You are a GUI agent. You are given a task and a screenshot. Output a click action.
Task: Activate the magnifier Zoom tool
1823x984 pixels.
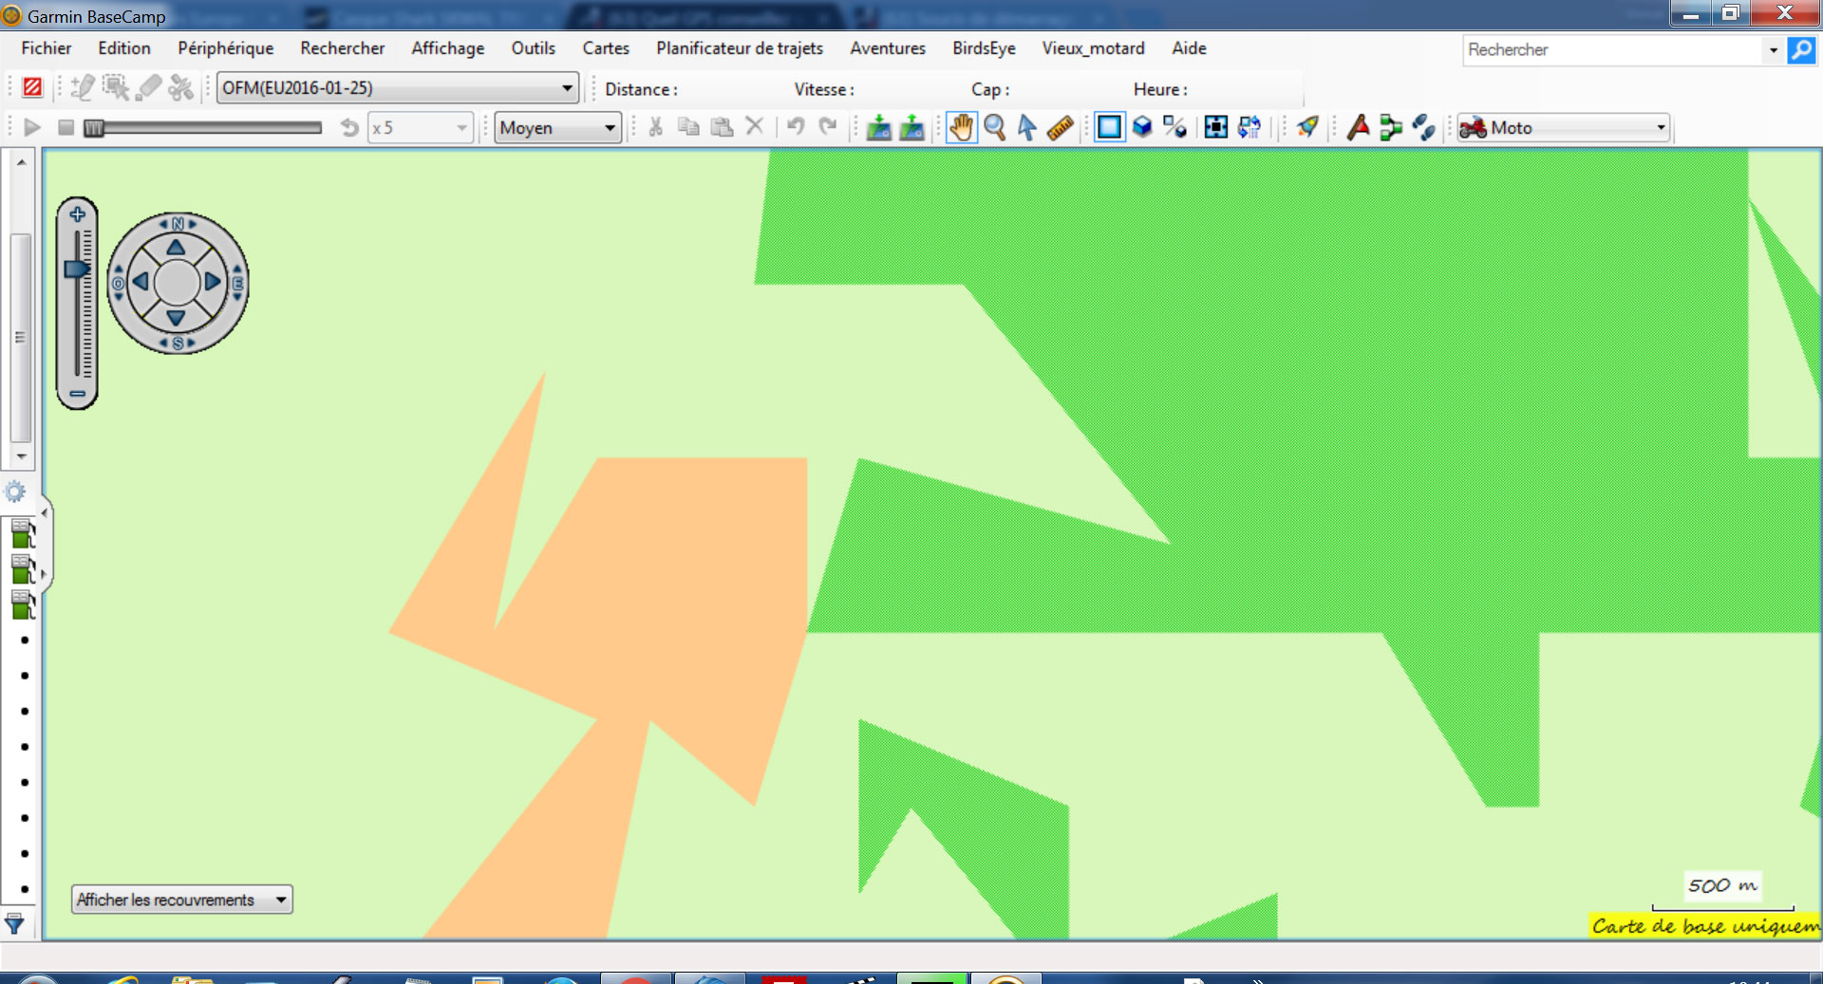click(x=994, y=127)
